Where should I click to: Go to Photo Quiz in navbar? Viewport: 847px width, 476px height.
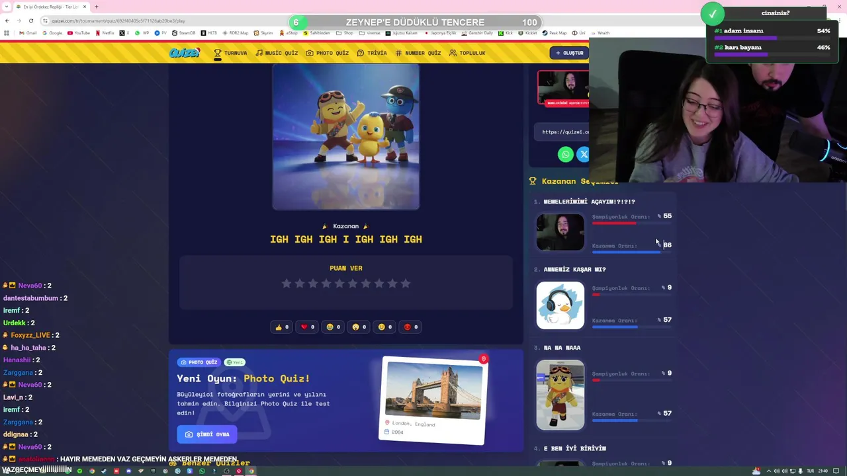pyautogui.click(x=328, y=53)
